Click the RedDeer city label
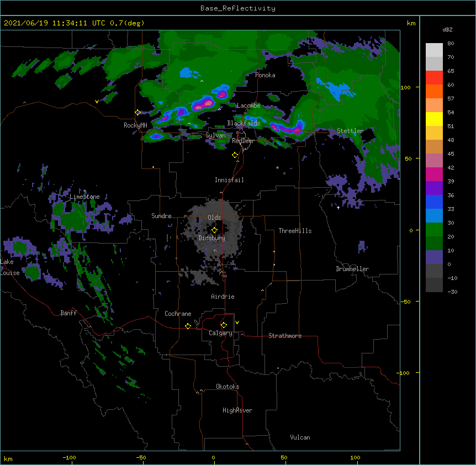Viewport: 476px width, 465px height. pyautogui.click(x=243, y=141)
